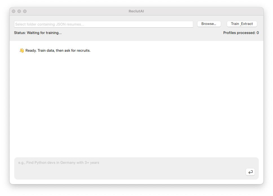
Task: Close the ReclutAI window
Action: (14, 11)
